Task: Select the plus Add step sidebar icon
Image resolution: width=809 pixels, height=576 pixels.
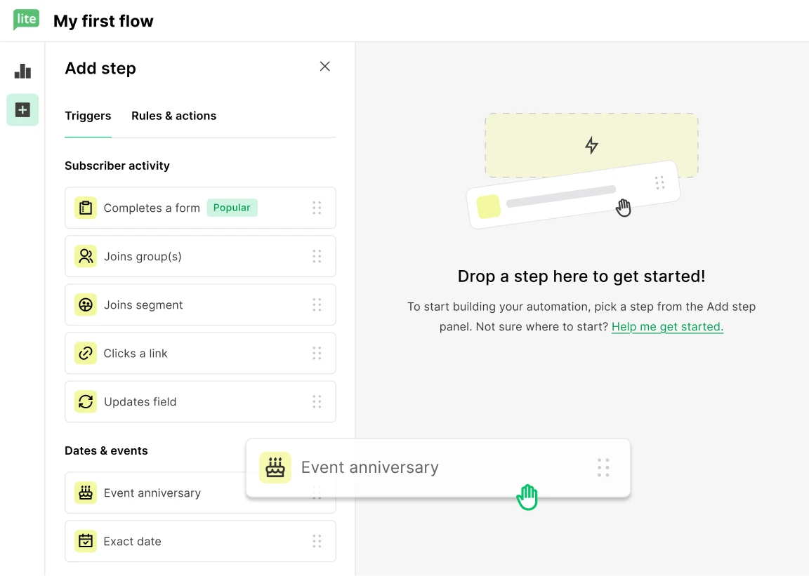Action: point(22,110)
